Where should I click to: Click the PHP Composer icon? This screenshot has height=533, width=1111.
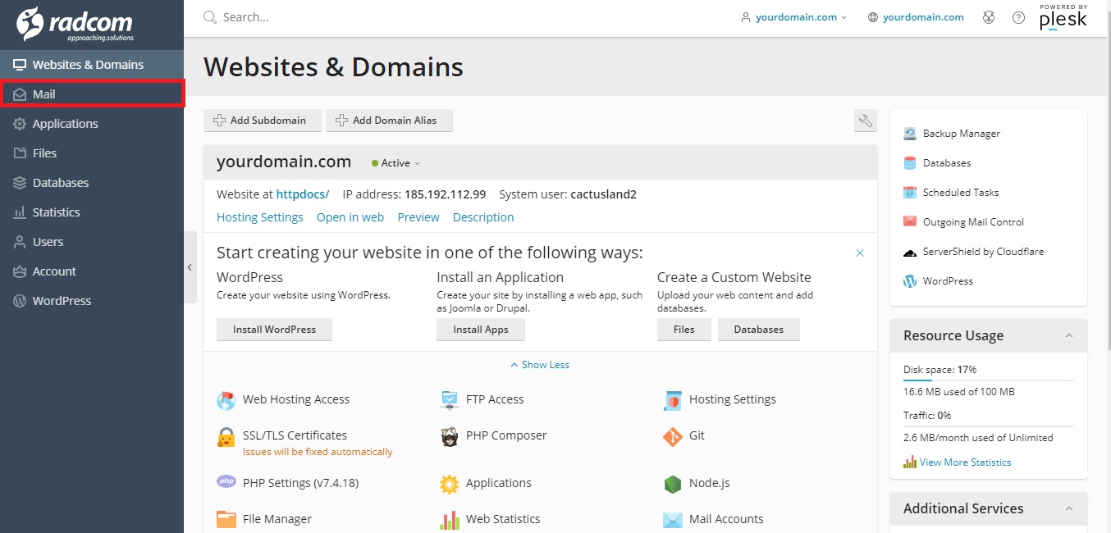point(450,436)
